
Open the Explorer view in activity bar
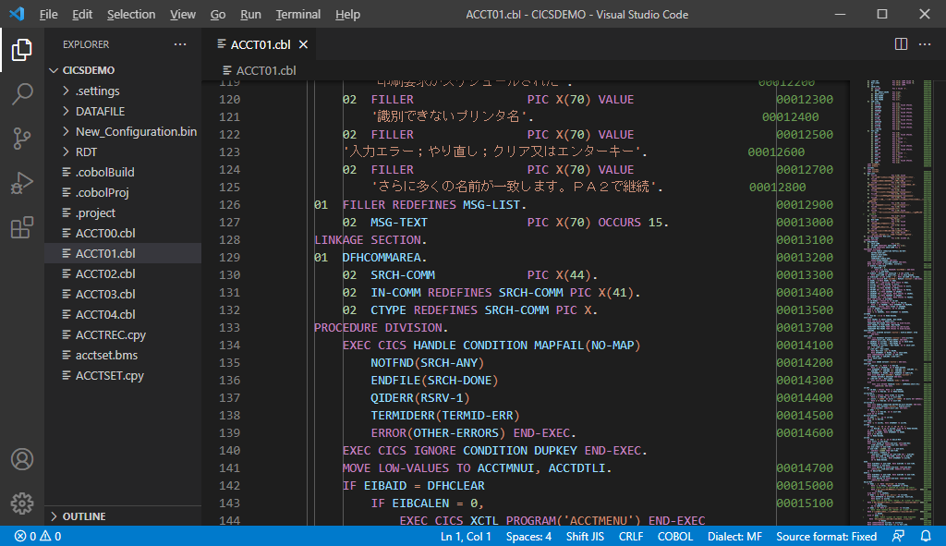pos(22,50)
